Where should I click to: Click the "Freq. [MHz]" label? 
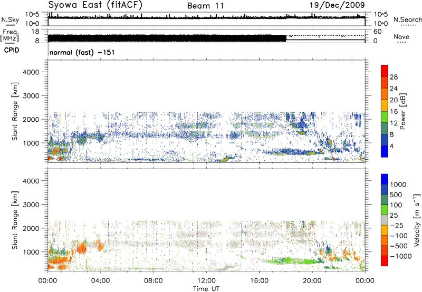pyautogui.click(x=10, y=36)
